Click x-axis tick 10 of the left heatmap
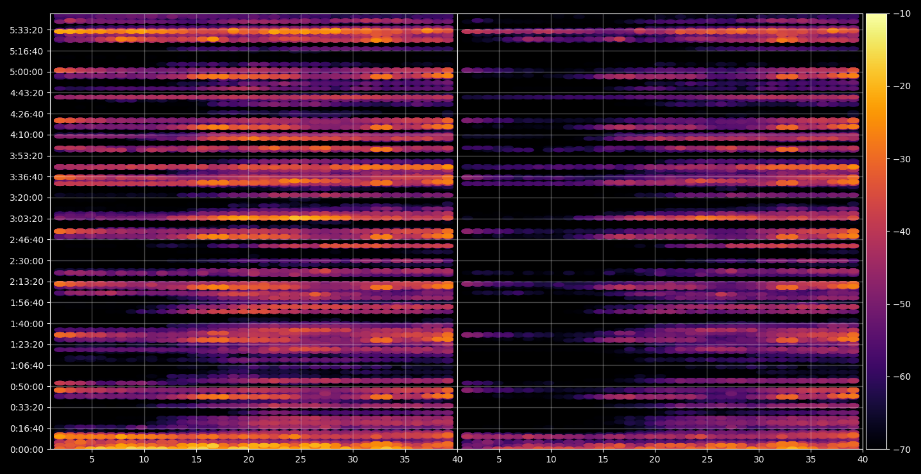Screen dimensions: 921x474 (x=144, y=459)
